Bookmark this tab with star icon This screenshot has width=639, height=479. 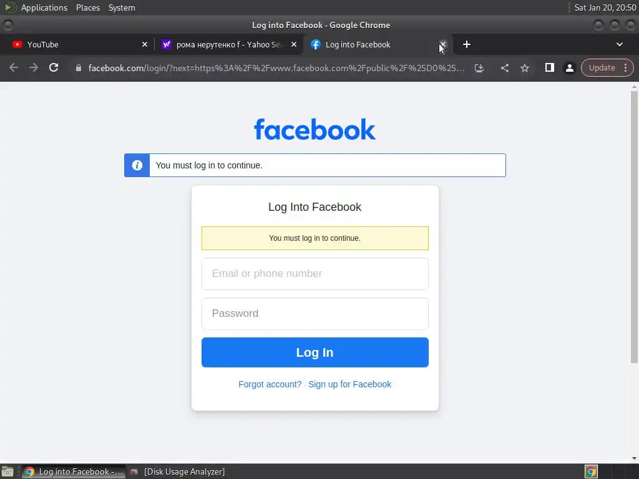tap(525, 68)
